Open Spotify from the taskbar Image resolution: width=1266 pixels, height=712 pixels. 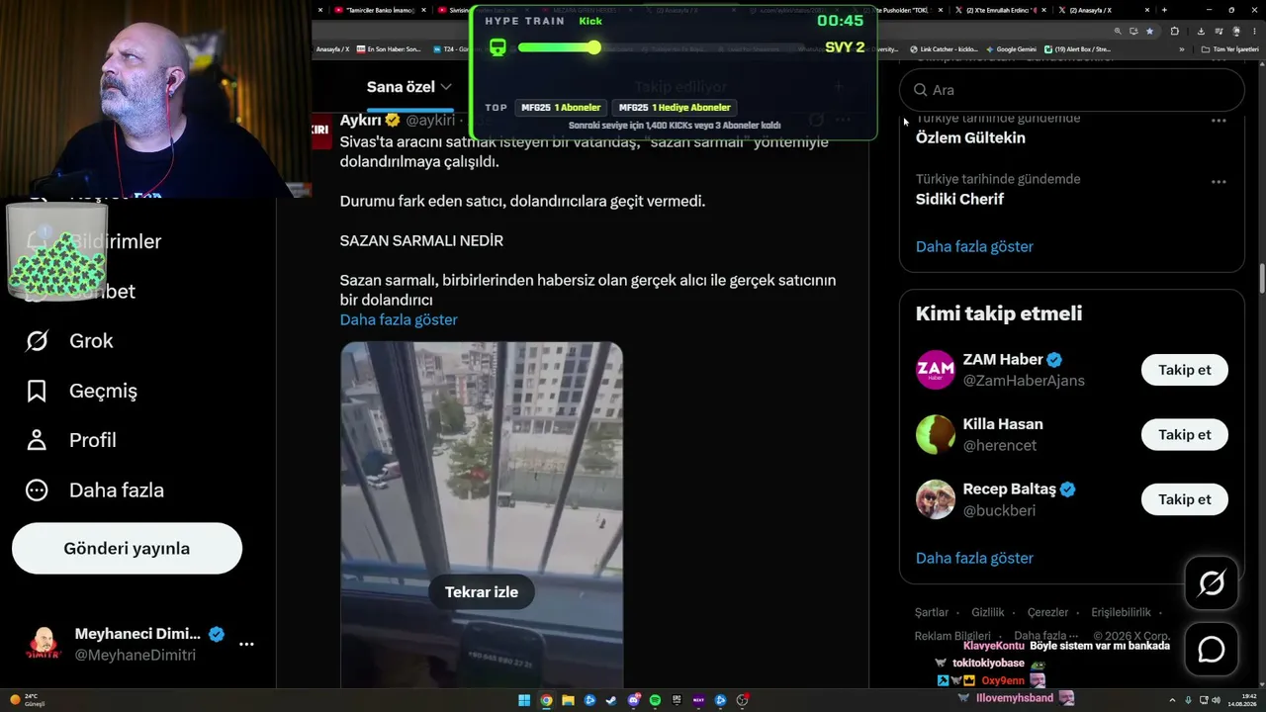(655, 701)
